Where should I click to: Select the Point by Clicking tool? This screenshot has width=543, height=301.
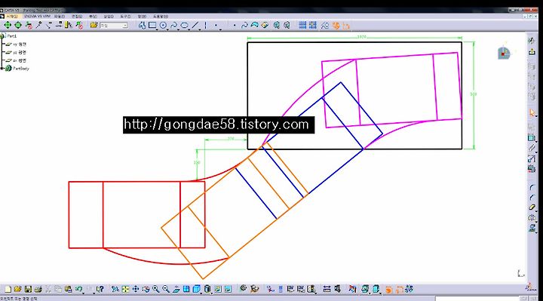pyautogui.click(x=216, y=26)
